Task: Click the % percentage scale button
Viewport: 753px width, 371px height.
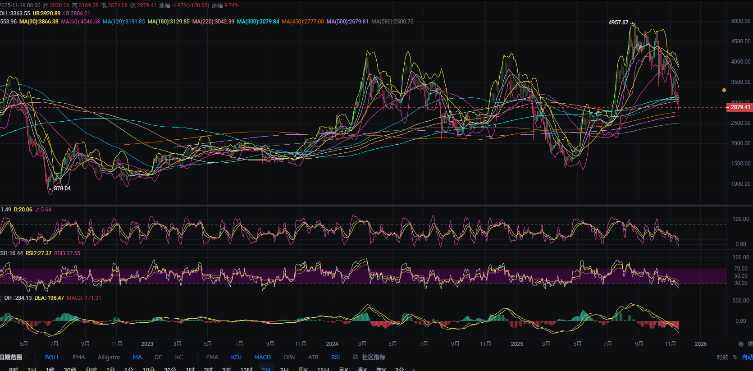Action: [735, 357]
